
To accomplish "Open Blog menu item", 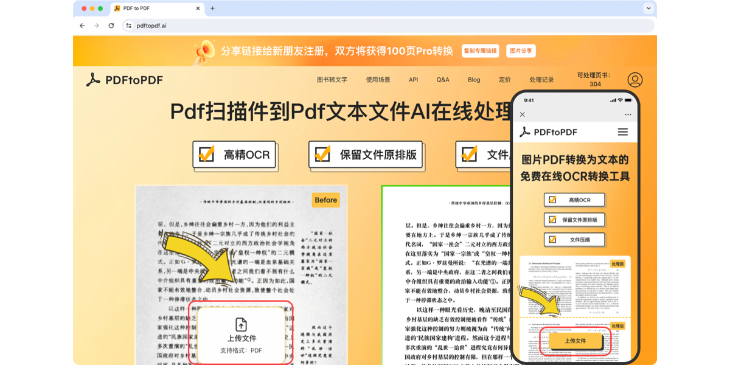I will (x=474, y=80).
